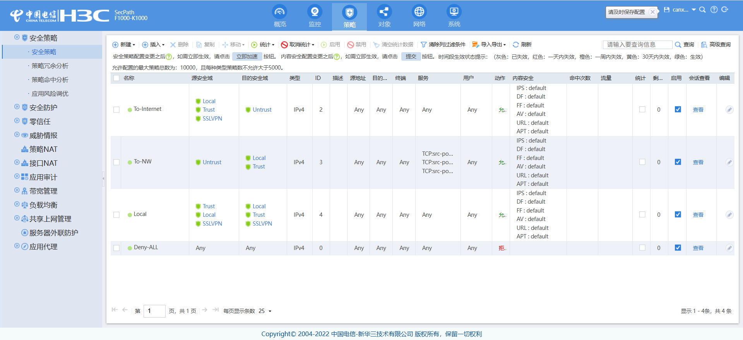Open the 概览 overview dashboard icon
Screen dimensions: 743x340
279,12
